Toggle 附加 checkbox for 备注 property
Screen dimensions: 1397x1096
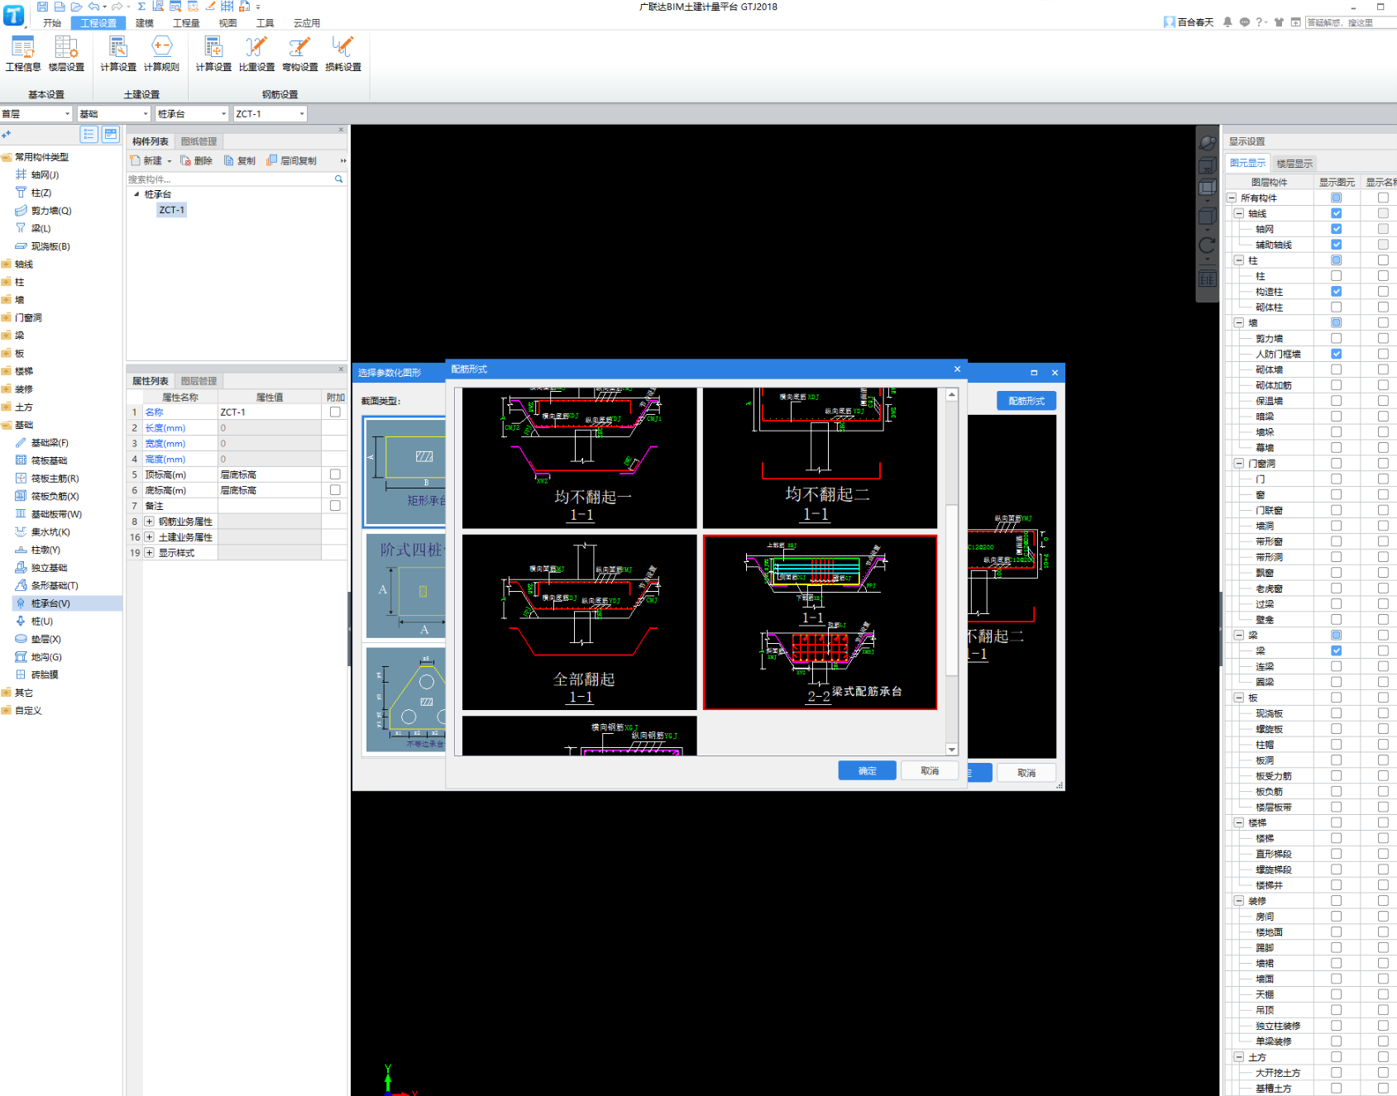(335, 506)
